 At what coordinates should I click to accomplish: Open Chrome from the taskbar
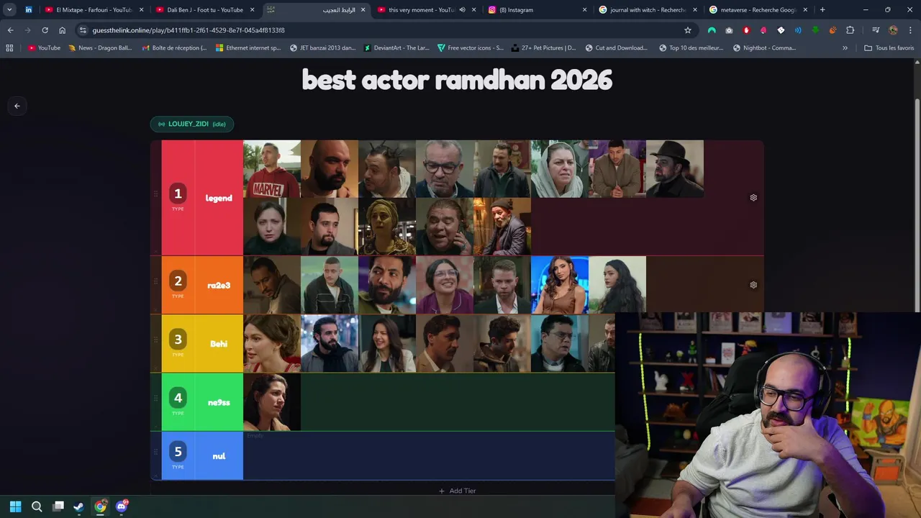pos(100,506)
